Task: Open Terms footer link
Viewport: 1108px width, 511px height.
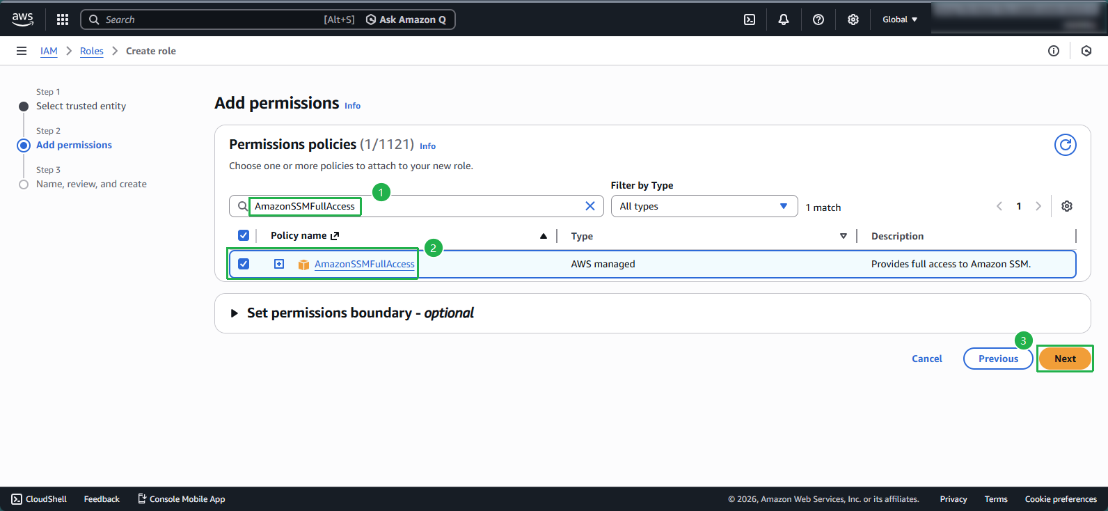Action: point(996,499)
